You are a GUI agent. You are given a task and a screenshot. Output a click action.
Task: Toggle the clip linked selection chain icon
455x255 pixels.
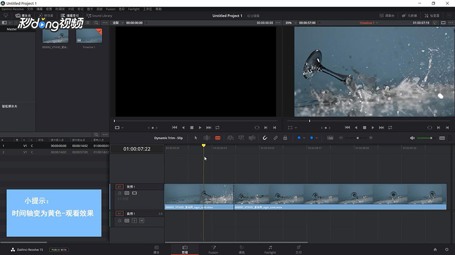coord(276,138)
